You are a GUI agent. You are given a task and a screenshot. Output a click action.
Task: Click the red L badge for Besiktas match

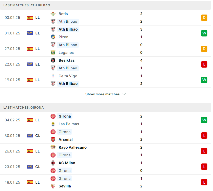(x=204, y=64)
